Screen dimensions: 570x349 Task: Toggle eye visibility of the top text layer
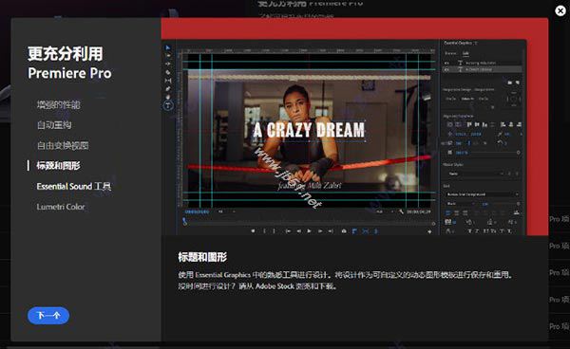[446, 63]
